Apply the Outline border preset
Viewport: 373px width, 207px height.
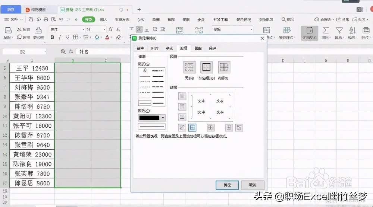206,67
